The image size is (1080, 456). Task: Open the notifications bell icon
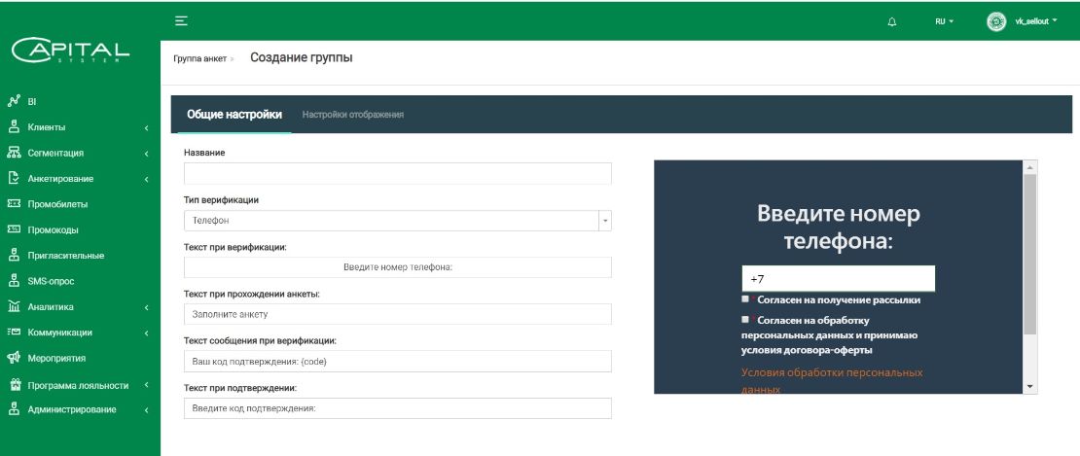[x=892, y=22]
